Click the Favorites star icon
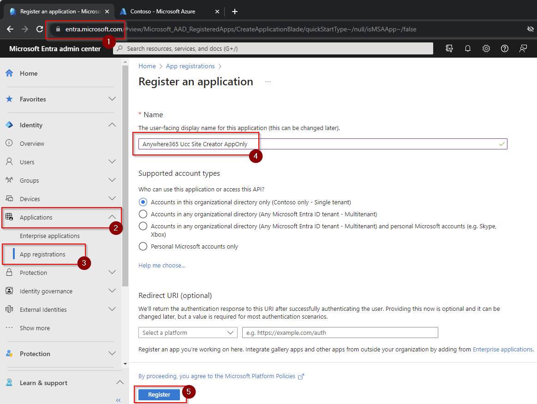This screenshot has width=537, height=404. [x=9, y=99]
